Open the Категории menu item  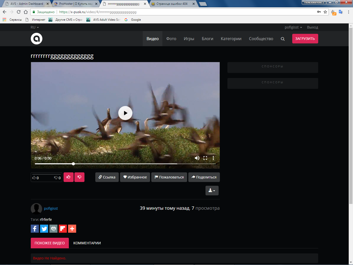tap(231, 39)
